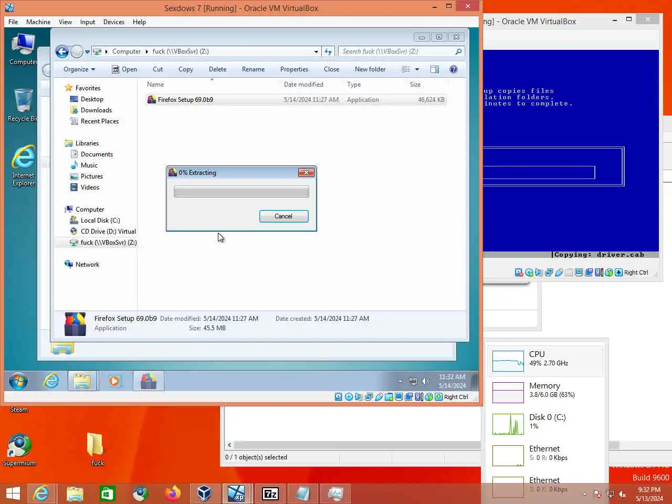This screenshot has width=672, height=504.
Task: Cancel the Extracting dialog
Action: coord(283,216)
